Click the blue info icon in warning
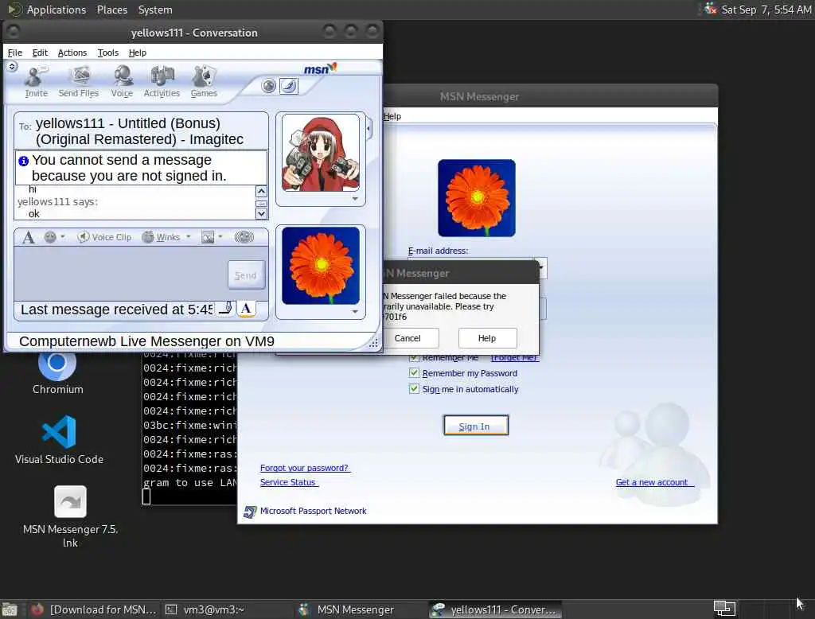 [23, 162]
